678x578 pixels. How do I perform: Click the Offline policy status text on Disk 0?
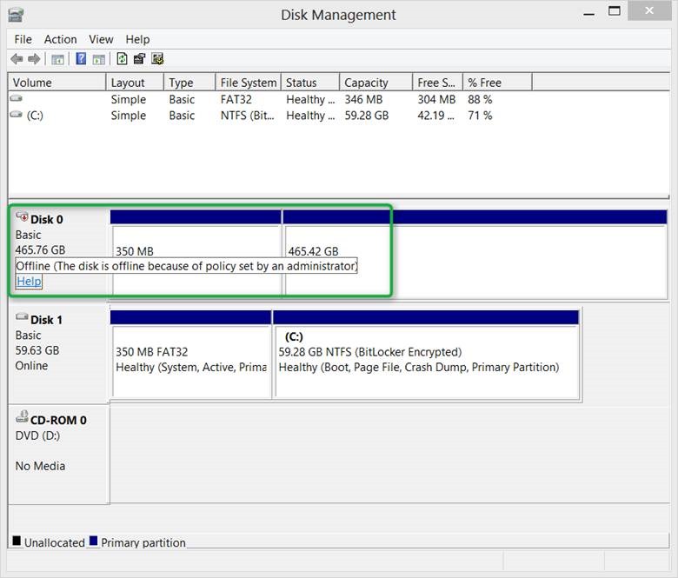(x=186, y=266)
